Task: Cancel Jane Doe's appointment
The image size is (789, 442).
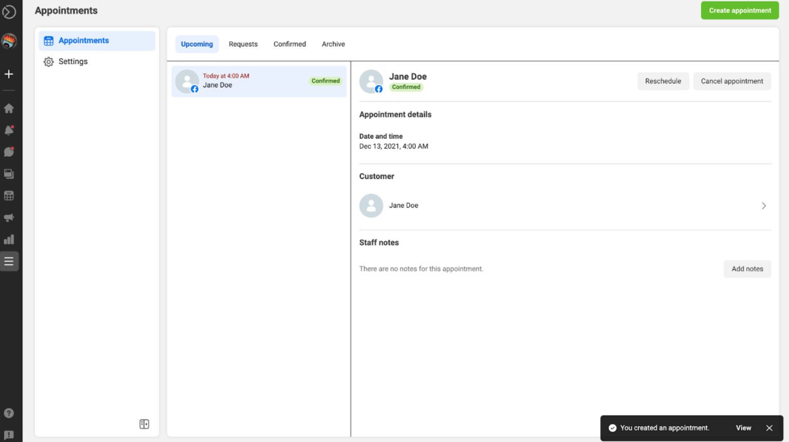Action: click(x=731, y=81)
